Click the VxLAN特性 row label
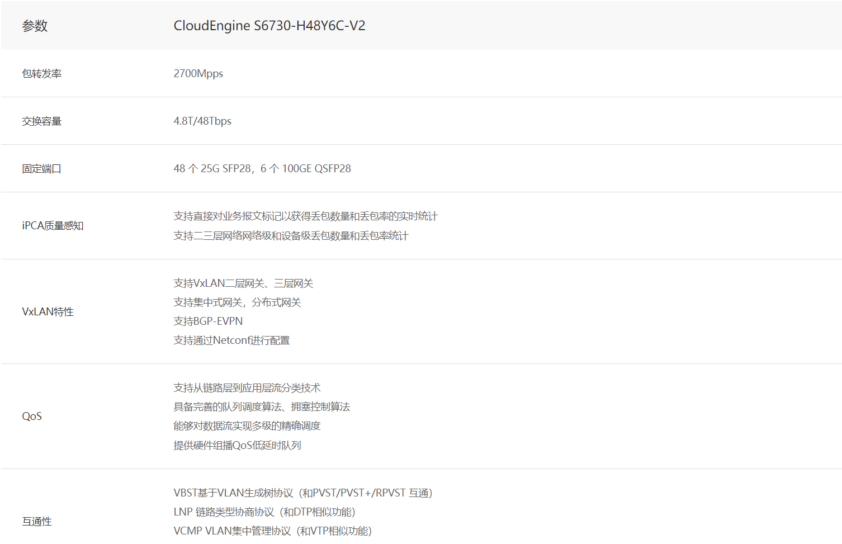This screenshot has height=544, width=842. pyautogui.click(x=48, y=312)
